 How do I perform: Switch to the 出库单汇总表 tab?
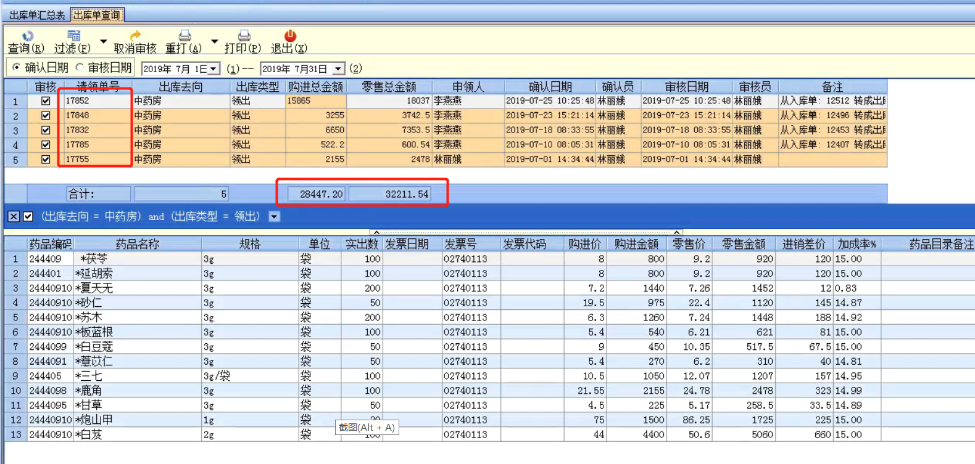37,15
